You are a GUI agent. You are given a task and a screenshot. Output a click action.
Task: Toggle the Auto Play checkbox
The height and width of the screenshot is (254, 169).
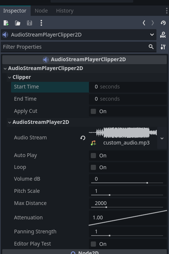click(x=93, y=156)
